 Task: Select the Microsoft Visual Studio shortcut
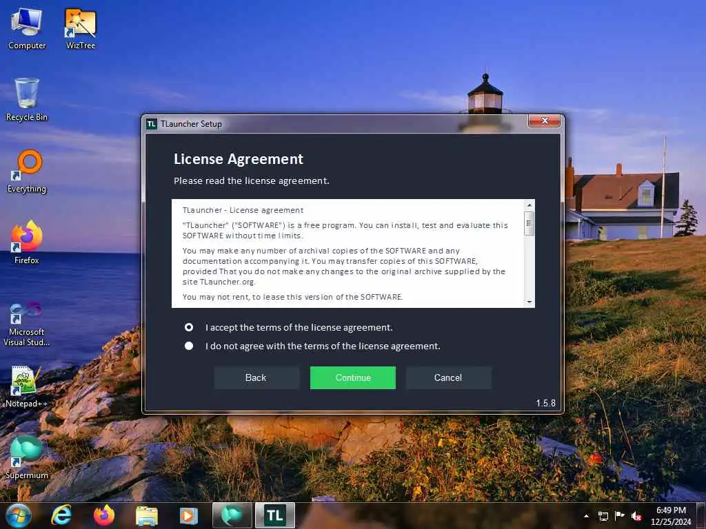pyautogui.click(x=27, y=324)
